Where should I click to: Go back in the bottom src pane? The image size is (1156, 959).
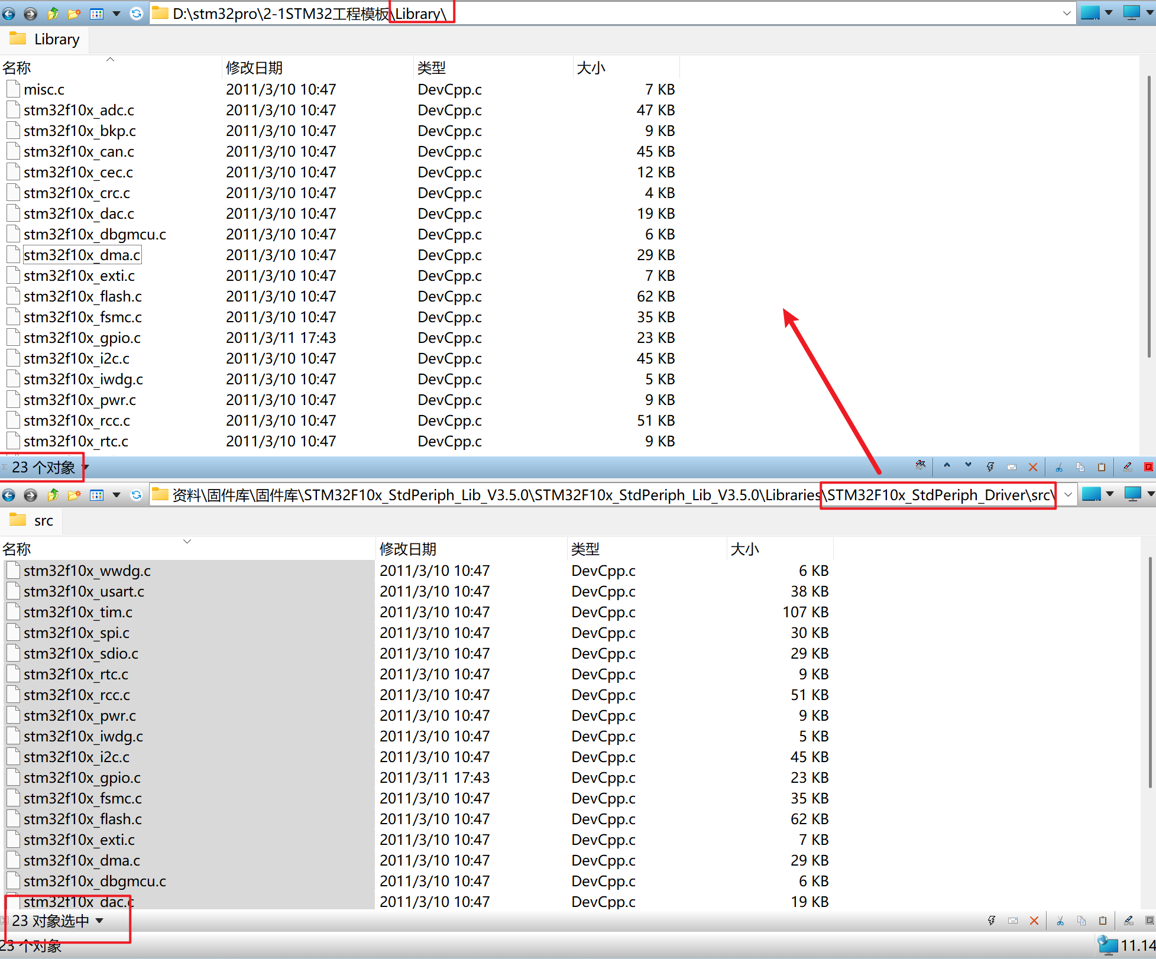pos(9,495)
